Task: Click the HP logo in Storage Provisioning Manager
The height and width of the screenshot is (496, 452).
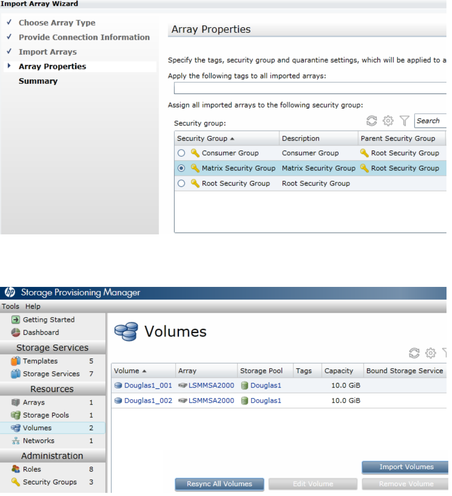Action: point(10,292)
